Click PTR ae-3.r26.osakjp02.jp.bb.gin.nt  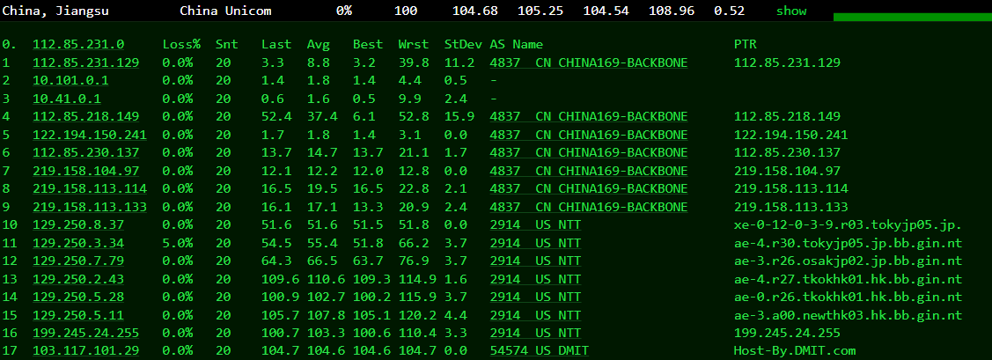click(x=848, y=261)
